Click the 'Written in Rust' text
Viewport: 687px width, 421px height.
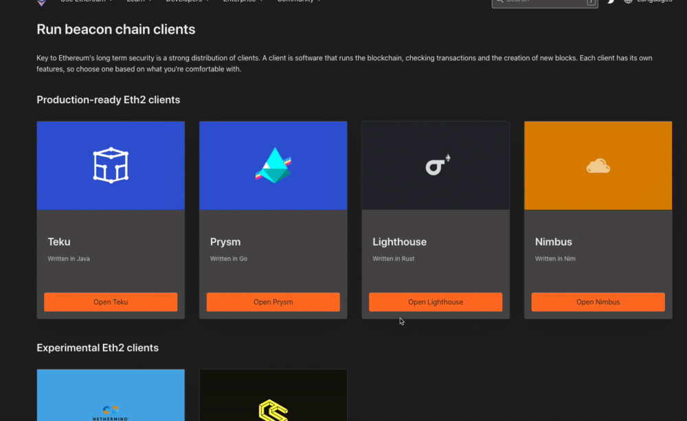pos(394,259)
